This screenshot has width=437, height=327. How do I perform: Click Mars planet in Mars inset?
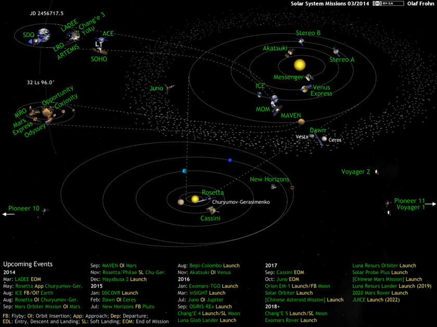click(47, 113)
